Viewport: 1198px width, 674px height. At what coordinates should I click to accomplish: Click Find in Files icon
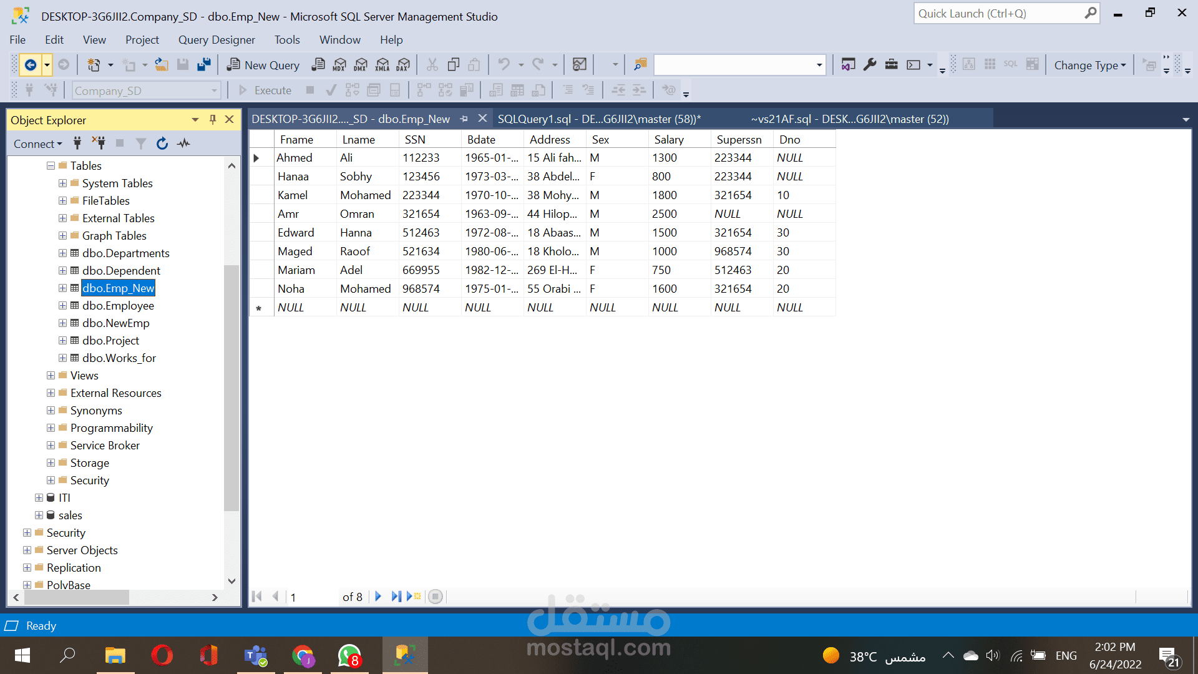point(640,65)
